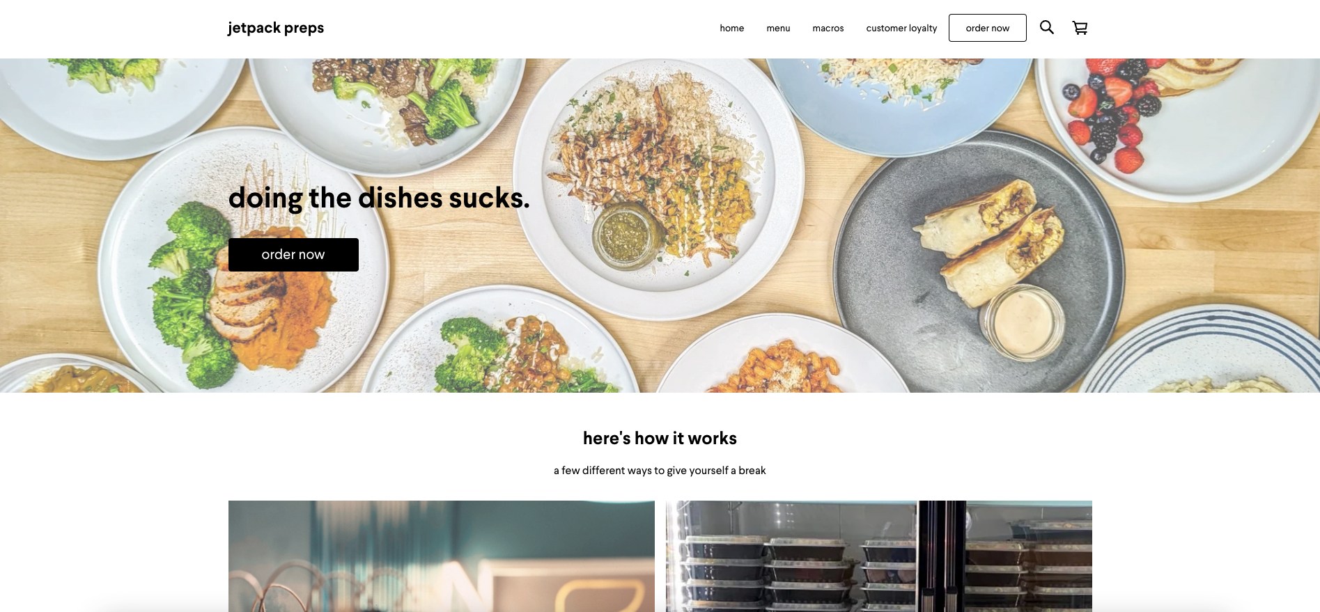
Task: Select the stacked meal containers photo
Action: point(878,556)
